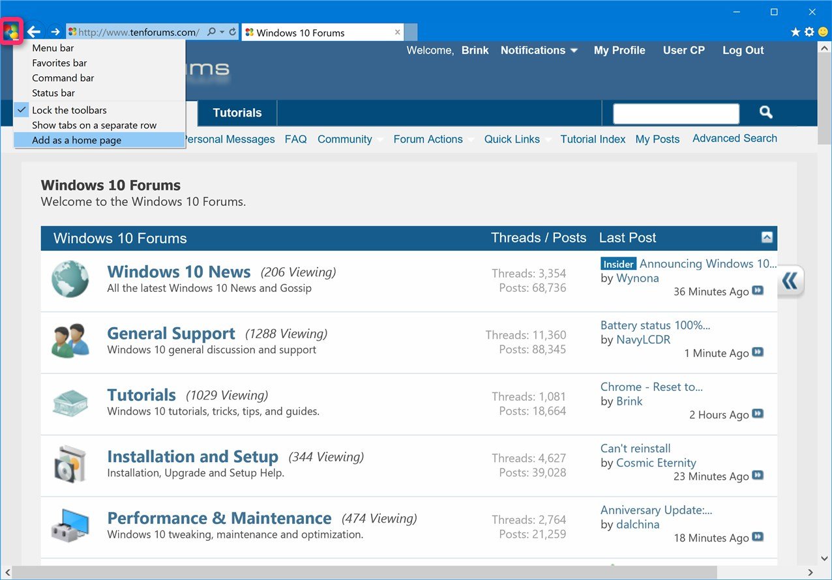The height and width of the screenshot is (580, 832).
Task: Open Performance & Maintenance forum
Action: [x=219, y=518]
